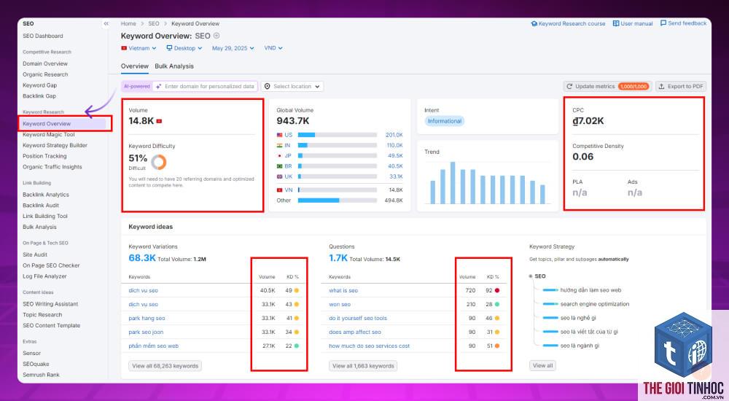Switch to the Overview tab
Viewport: 729px width, 401px height.
click(x=135, y=66)
